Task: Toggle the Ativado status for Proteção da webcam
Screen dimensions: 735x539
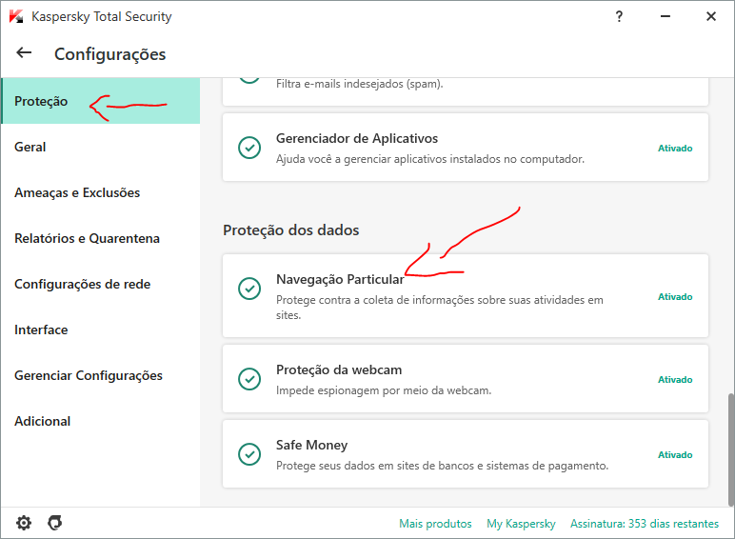Action: click(675, 380)
